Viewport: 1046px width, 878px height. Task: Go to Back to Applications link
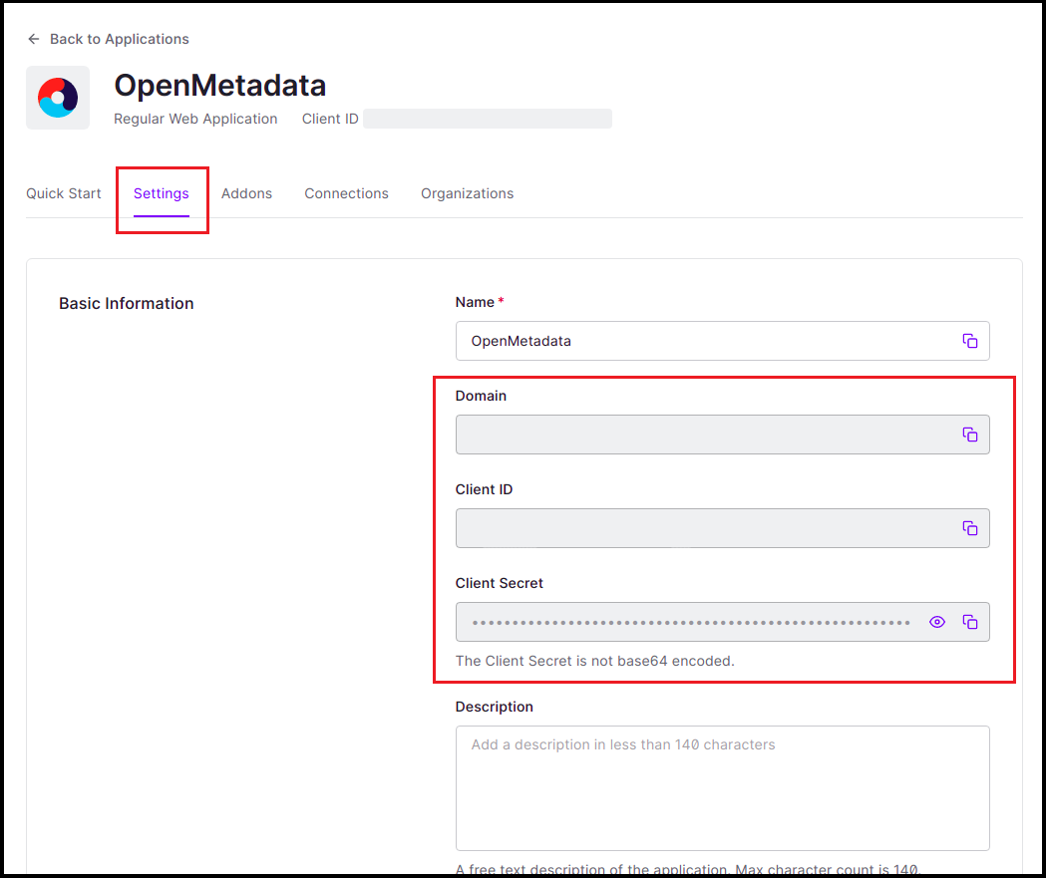point(119,39)
